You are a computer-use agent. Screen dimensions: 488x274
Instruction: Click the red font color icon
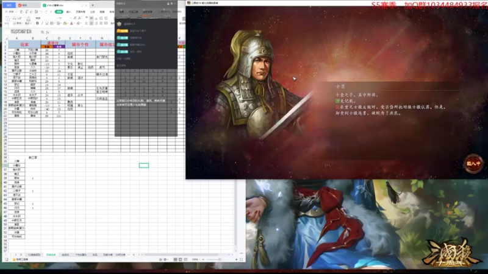[x=71, y=23]
